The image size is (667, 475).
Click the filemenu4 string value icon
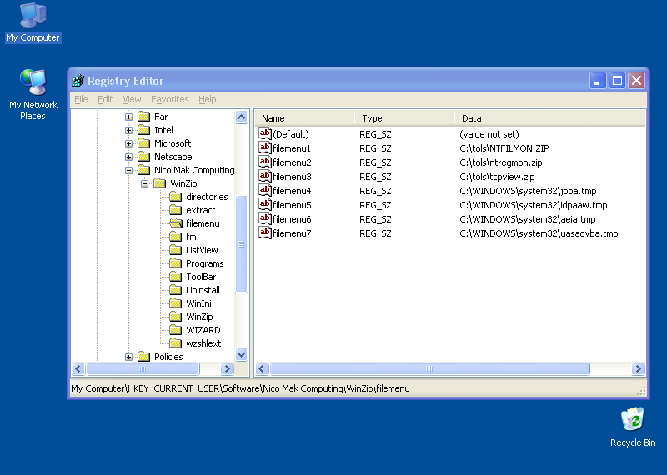coord(264,191)
